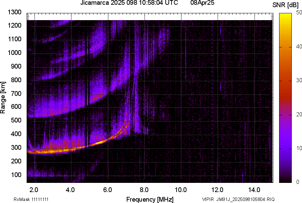This screenshot has width=302, height=203.
Task: Click the frequency tick label '12.0'
Action: (217, 190)
